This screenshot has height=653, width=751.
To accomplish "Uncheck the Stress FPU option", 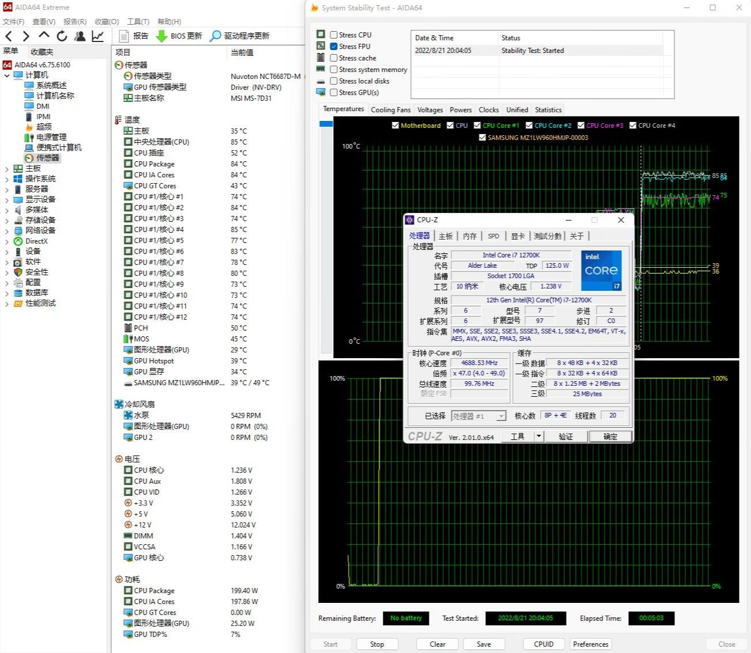I will tap(334, 46).
